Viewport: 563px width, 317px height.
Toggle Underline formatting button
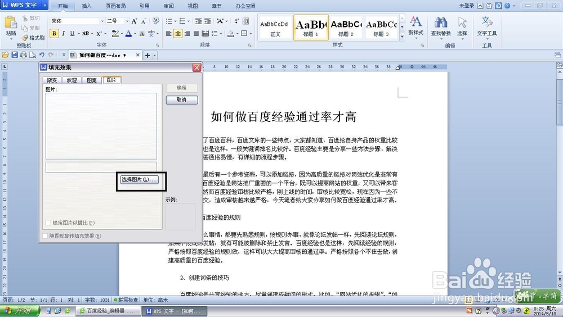click(72, 33)
